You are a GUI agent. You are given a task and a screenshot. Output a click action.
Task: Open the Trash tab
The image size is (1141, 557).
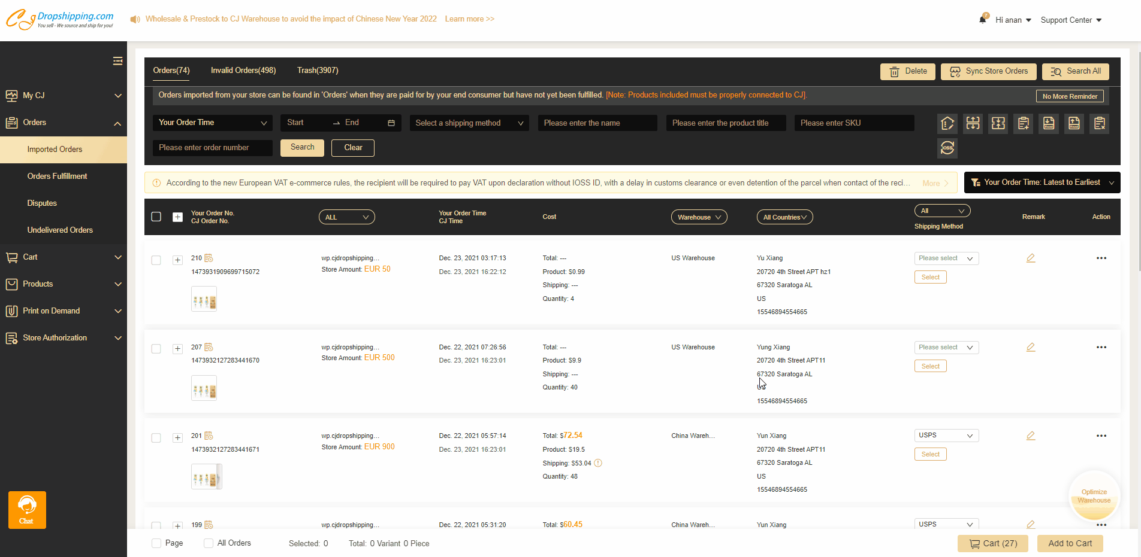[318, 70]
